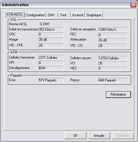The image size is (138, 142).
Task: Click the Atténuation field showing 26 dB
Action: point(113,40)
